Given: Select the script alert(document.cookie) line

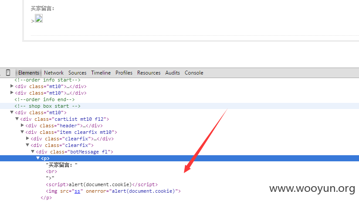Looking at the screenshot, I should 102,184.
